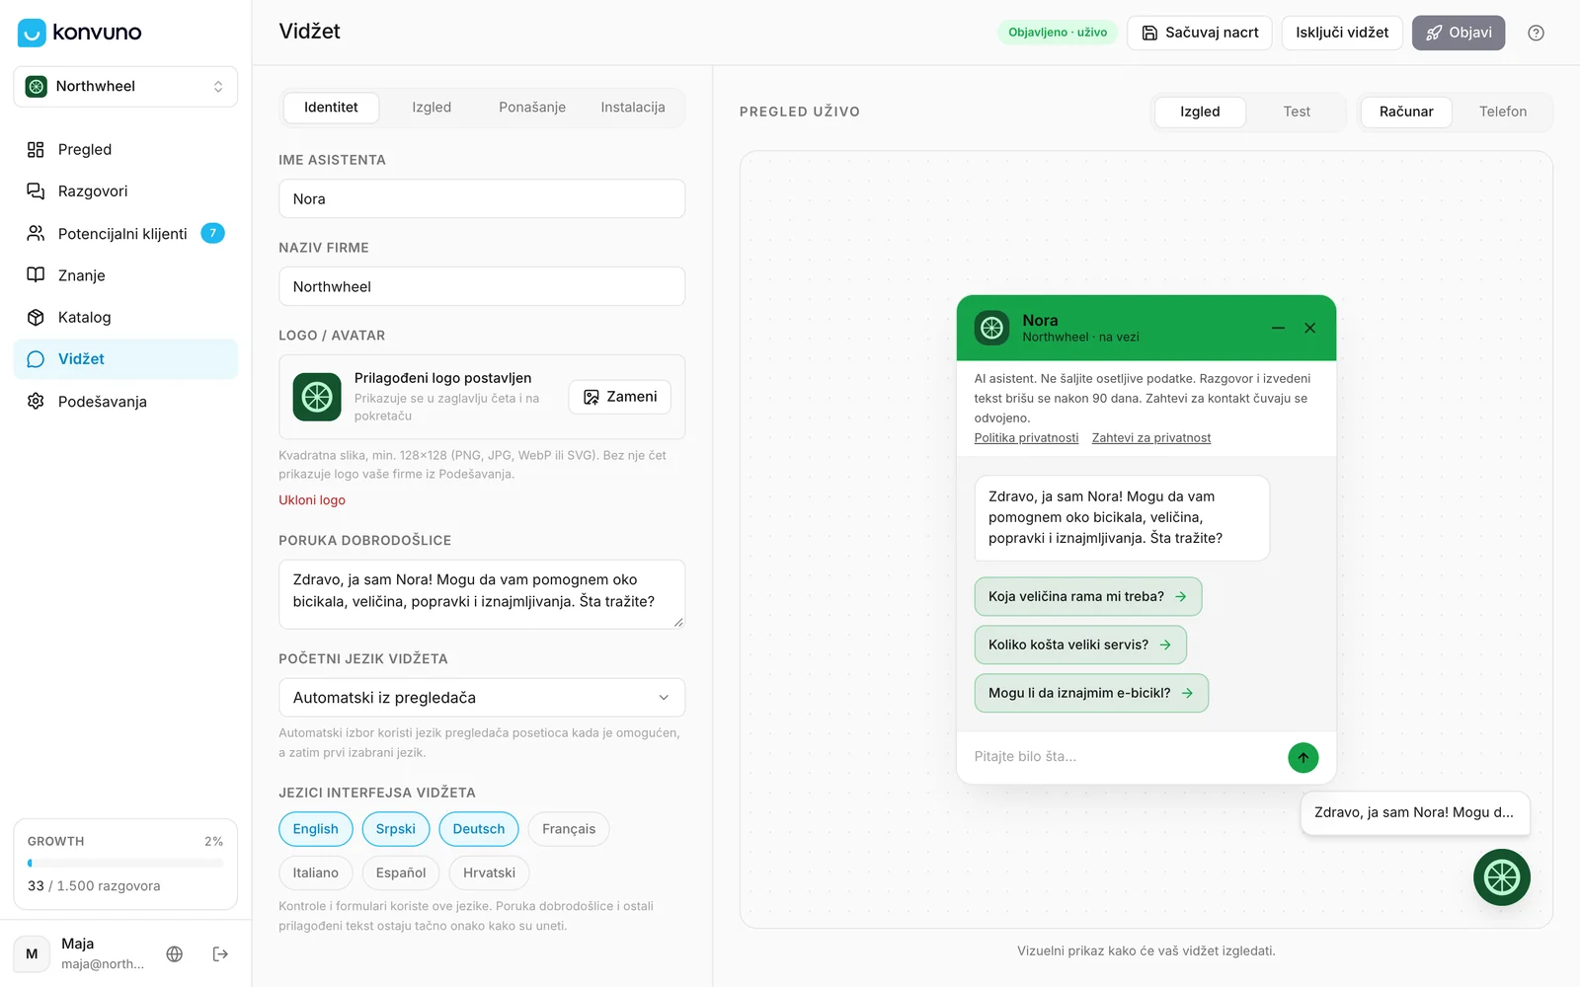The image size is (1580, 987).
Task: Open Politika privatnosti link
Action: coord(1026,438)
